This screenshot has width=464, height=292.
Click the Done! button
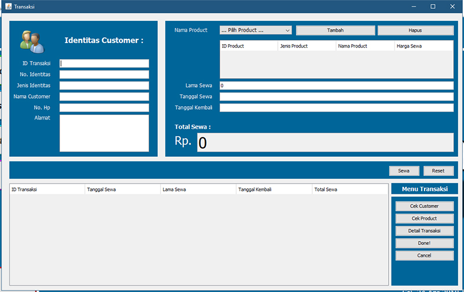[x=425, y=243]
